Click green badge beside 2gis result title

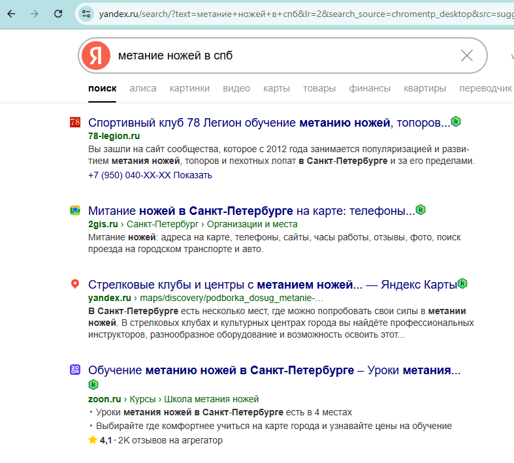(421, 210)
